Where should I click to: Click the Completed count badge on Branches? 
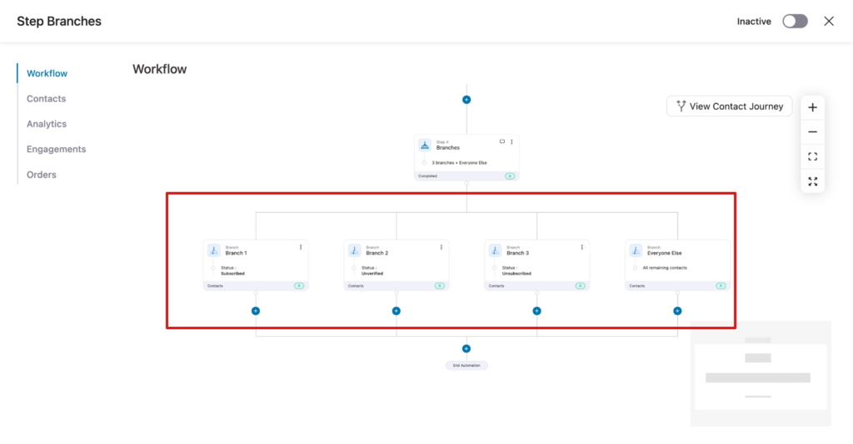(x=510, y=176)
